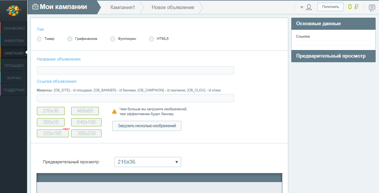Click the ruble balance indicator
The height and width of the screenshot is (193, 379).
pyautogui.click(x=353, y=7)
